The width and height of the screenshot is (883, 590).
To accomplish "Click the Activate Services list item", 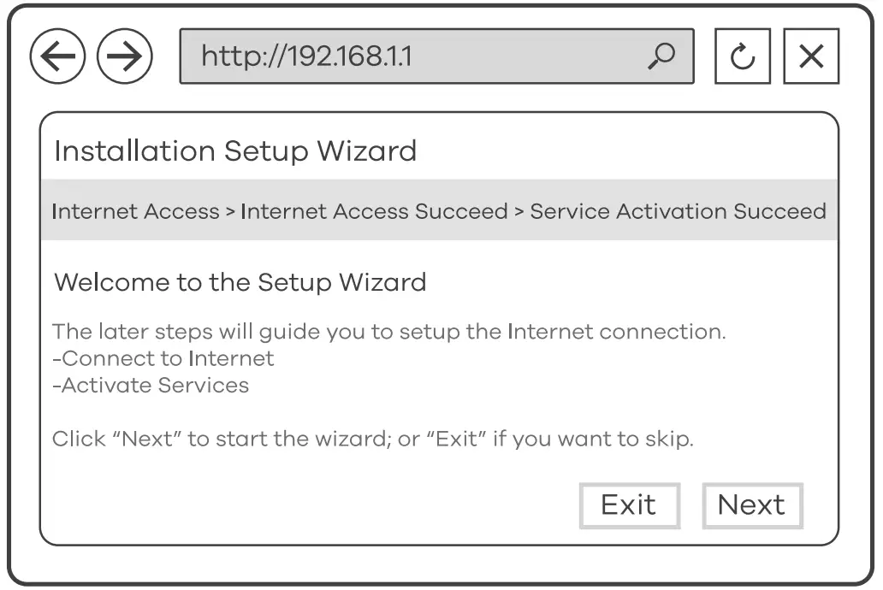I will pos(150,386).
